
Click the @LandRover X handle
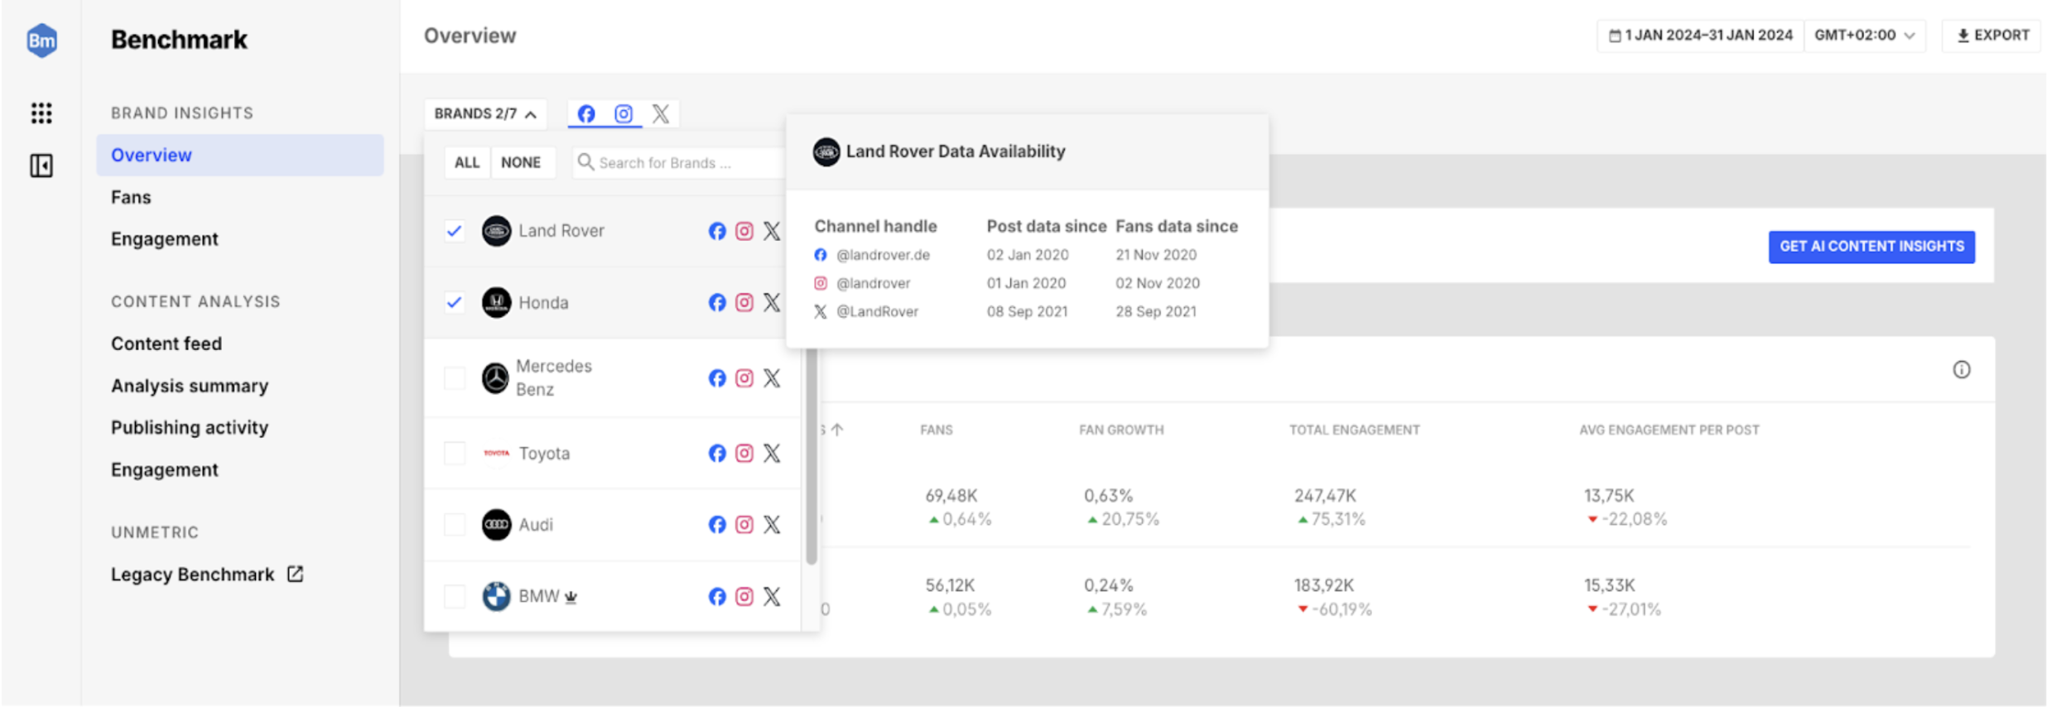click(877, 311)
